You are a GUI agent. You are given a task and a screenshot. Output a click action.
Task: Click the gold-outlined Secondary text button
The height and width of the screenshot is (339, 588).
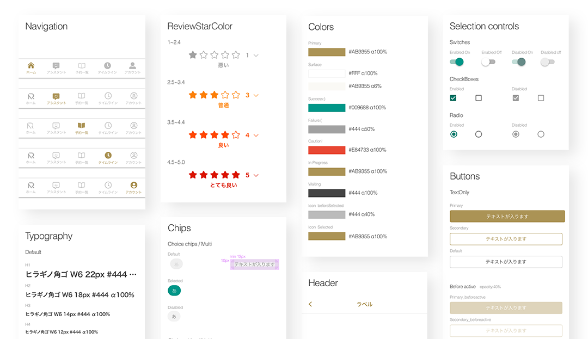(x=506, y=239)
